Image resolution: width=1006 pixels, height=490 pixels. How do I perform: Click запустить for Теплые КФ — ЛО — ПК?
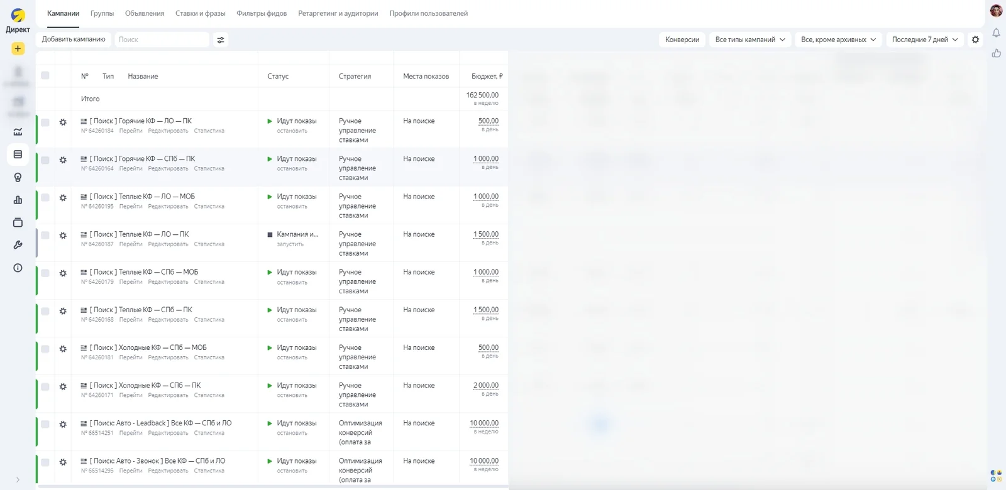[290, 244]
